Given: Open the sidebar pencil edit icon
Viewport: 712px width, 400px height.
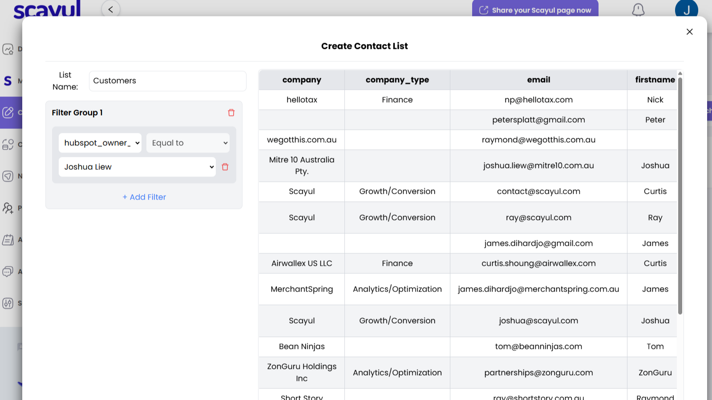Looking at the screenshot, I should (x=8, y=112).
